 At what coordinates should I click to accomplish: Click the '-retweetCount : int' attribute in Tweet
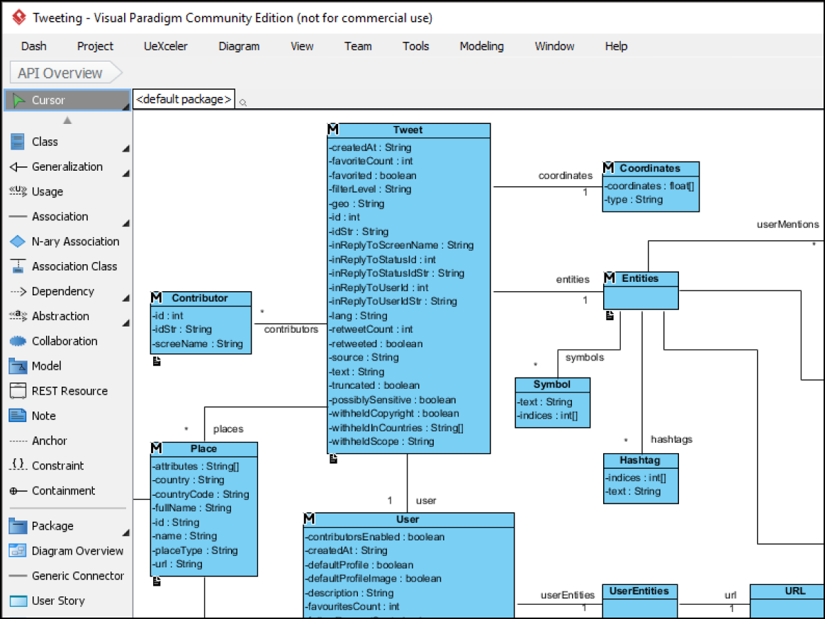tap(371, 329)
